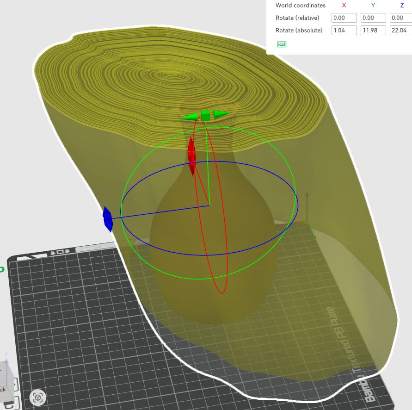Image resolution: width=412 pixels, height=410 pixels.
Task: Click the round cube-in-frame view button
Action: [37, 397]
